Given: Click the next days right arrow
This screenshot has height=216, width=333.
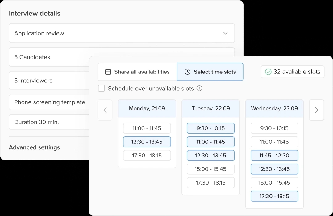Looking at the screenshot, I should (x=316, y=110).
